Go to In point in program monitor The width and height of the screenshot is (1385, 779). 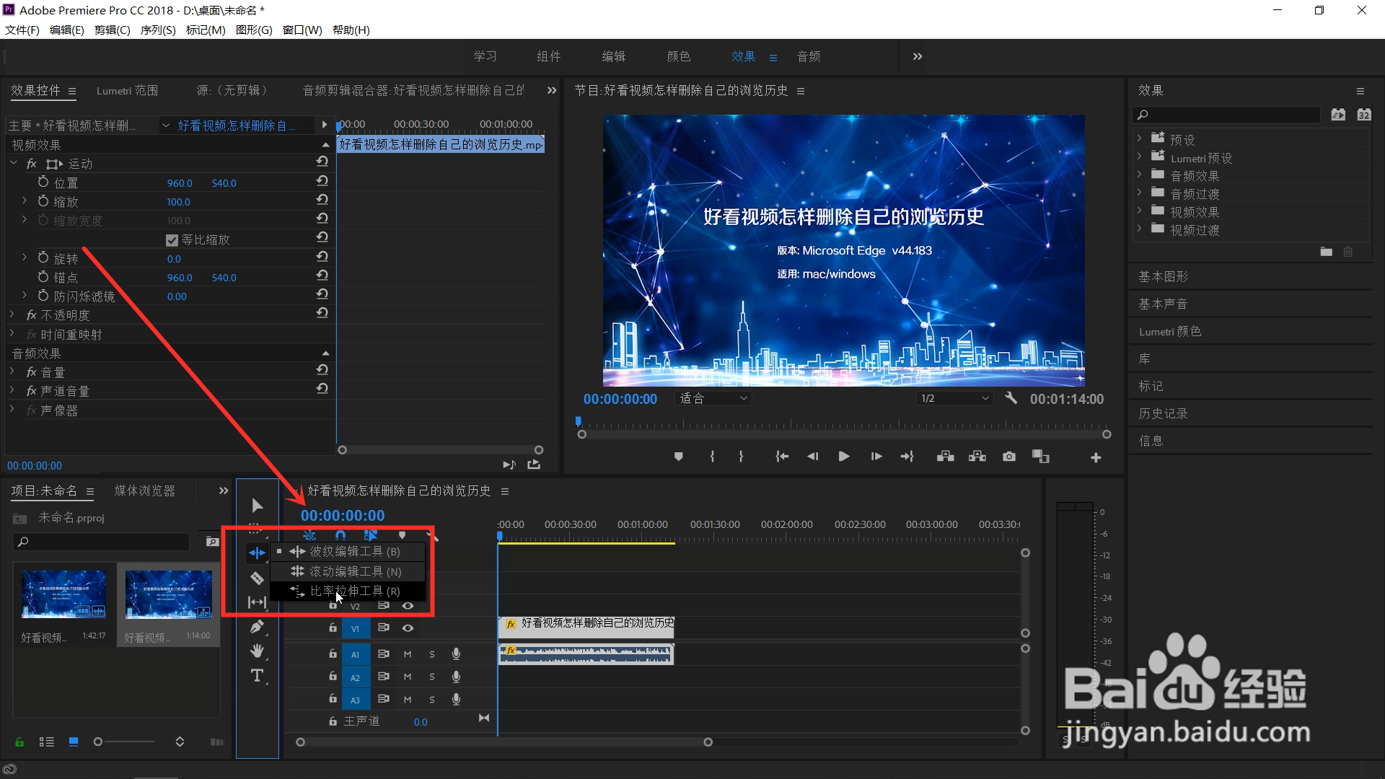click(x=782, y=457)
